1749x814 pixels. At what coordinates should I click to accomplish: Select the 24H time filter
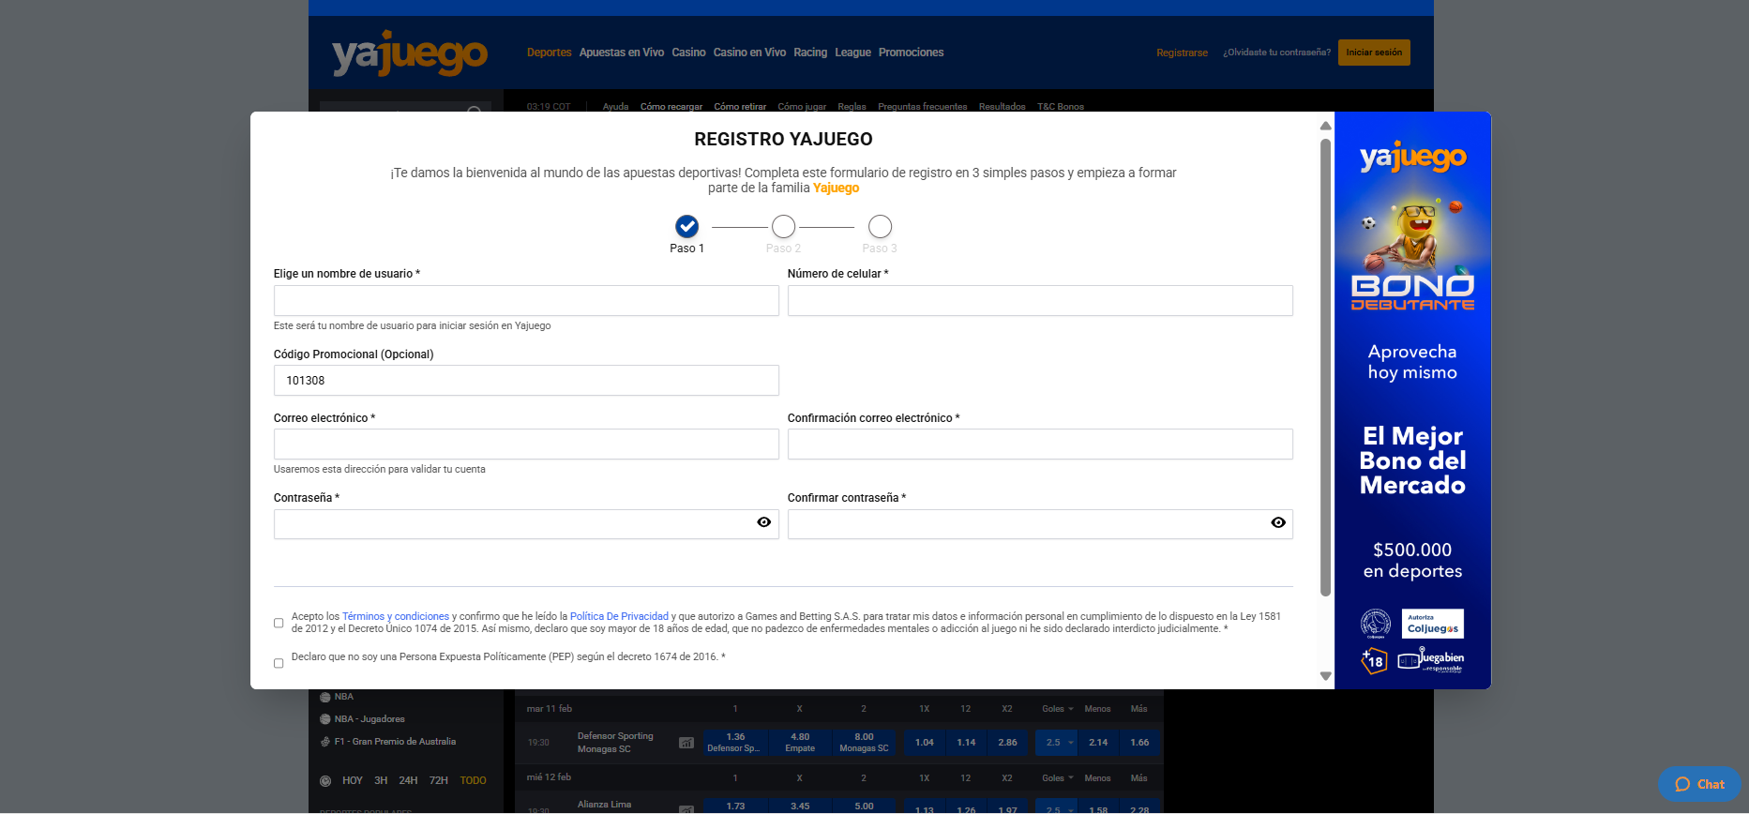[x=408, y=780]
